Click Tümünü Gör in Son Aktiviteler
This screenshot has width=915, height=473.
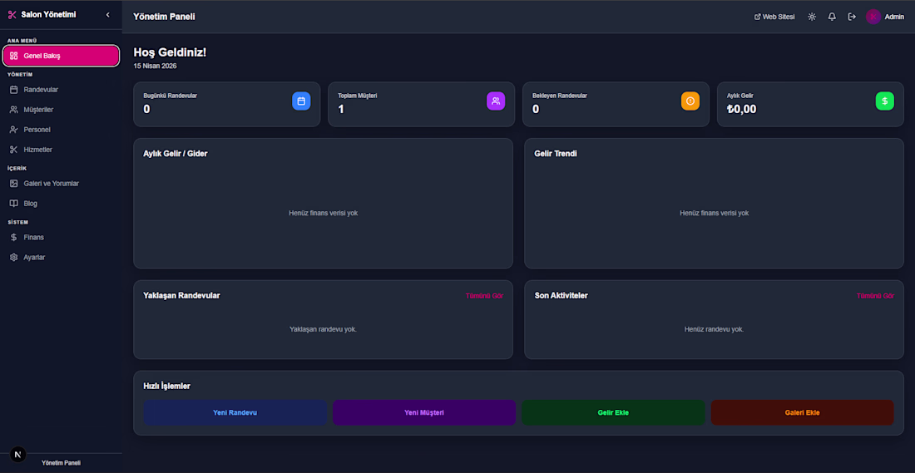click(875, 296)
